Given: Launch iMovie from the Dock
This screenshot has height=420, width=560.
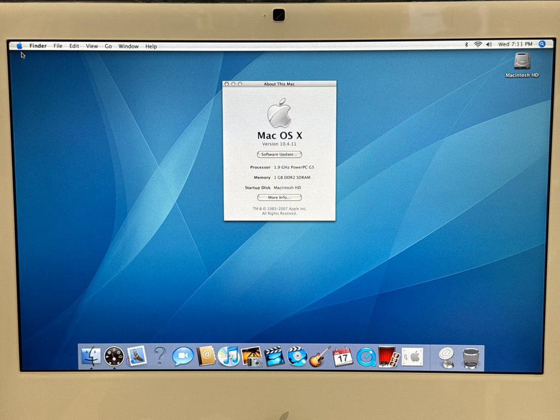Looking at the screenshot, I should (274, 357).
